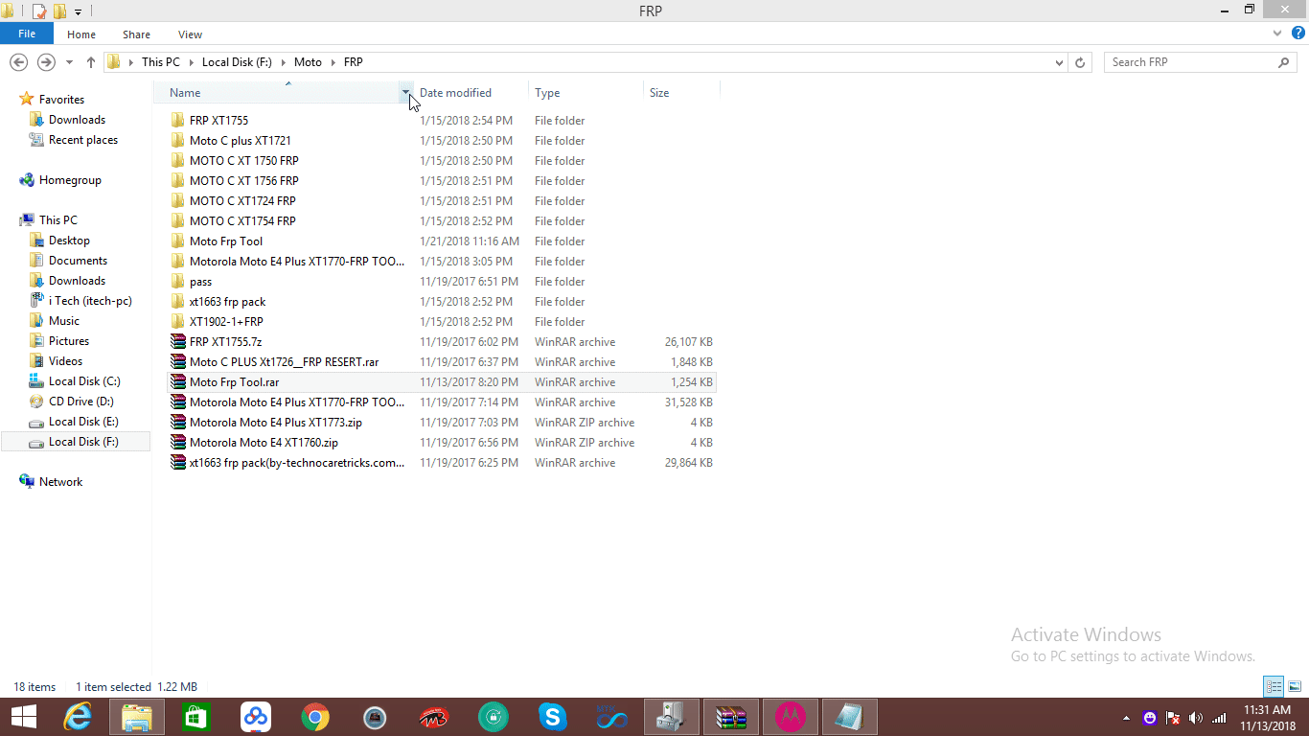Image resolution: width=1309 pixels, height=736 pixels.
Task: Switch to the Share ribbon tab
Action: 136,34
